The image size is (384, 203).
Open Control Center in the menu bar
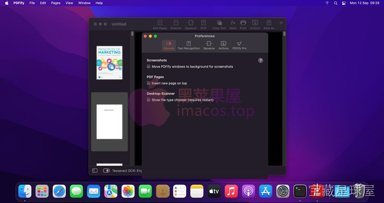click(x=344, y=3)
